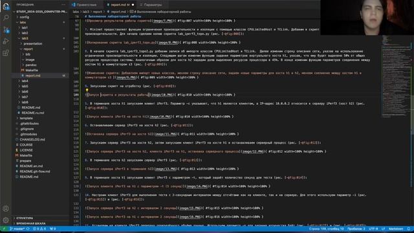This screenshot has height=233, width=414.
Task: Open the Manage gear icon
Action: click(x=6, y=220)
